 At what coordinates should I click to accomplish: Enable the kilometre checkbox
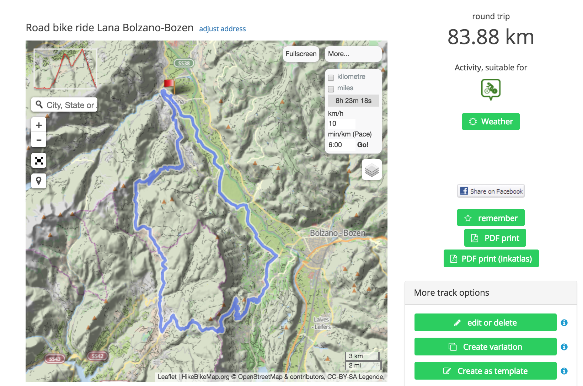[331, 77]
